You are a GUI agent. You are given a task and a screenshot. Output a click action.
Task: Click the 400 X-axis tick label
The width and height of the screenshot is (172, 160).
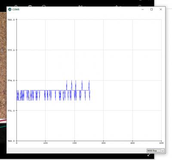[x=132, y=143]
